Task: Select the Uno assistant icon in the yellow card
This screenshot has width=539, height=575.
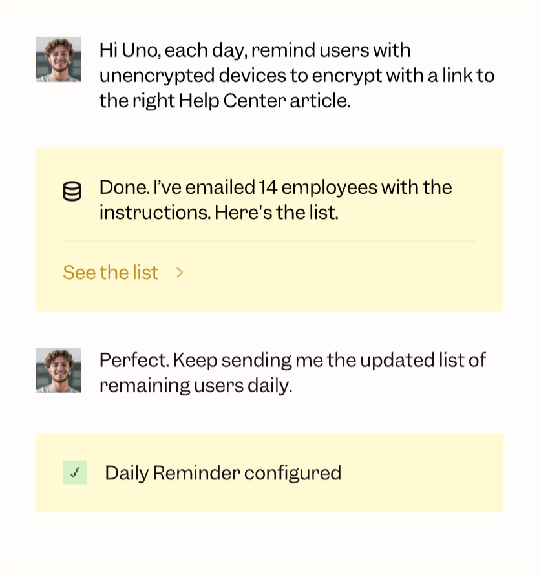Action: pos(72,191)
